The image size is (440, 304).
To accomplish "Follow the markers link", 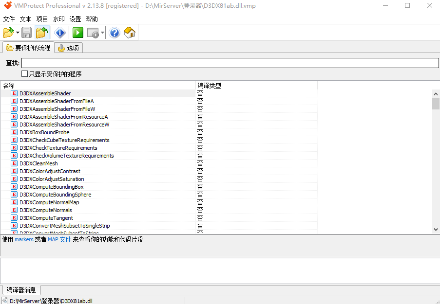I will point(24,239).
